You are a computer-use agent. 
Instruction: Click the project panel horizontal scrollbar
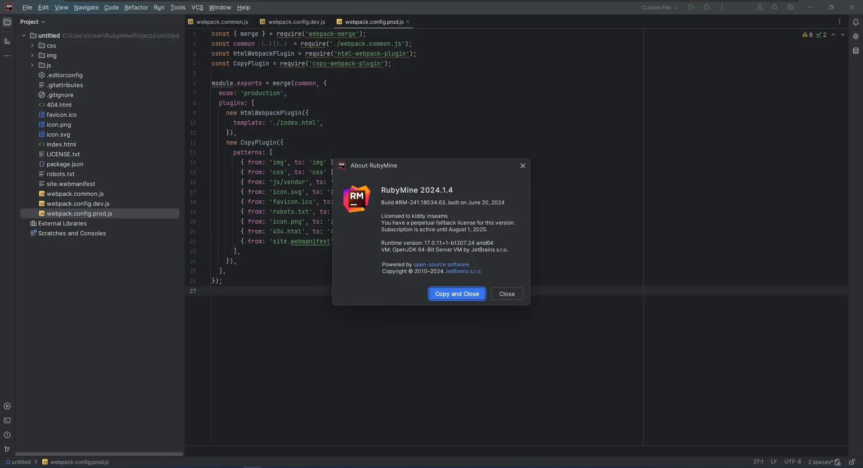(x=99, y=454)
